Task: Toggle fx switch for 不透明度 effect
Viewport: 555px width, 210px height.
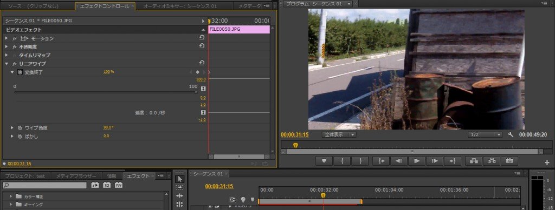Action: [15, 47]
